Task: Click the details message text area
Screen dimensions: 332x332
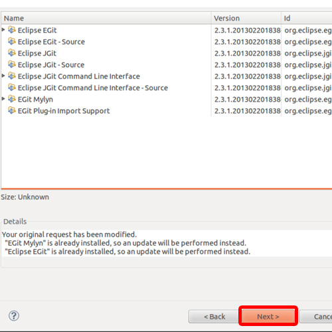Action: [x=167, y=243]
